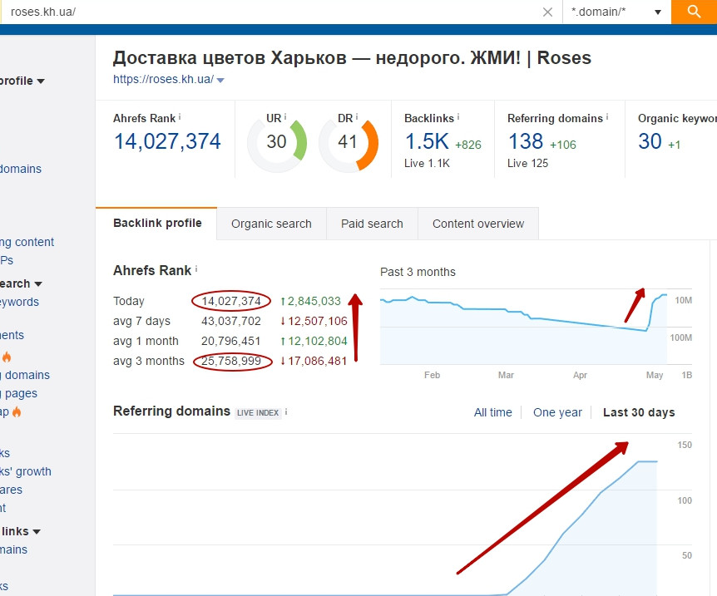Screen dimensions: 717x596
Task: Click the info icon beside the Ahrefs Rank section heading
Action: [x=196, y=269]
